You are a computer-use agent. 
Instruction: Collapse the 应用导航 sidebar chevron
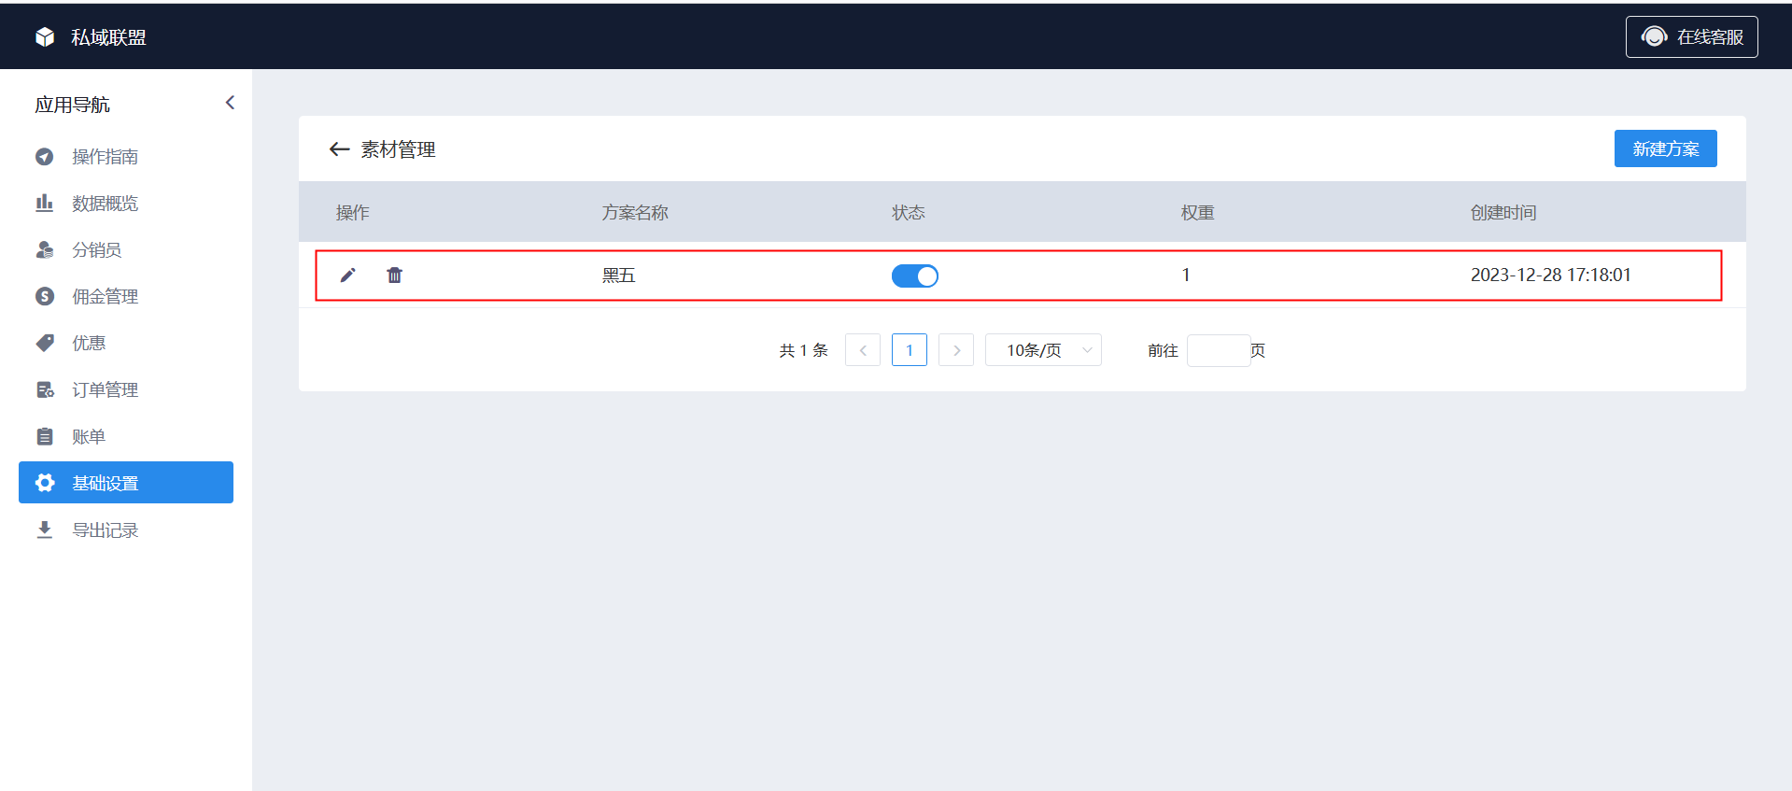(230, 103)
